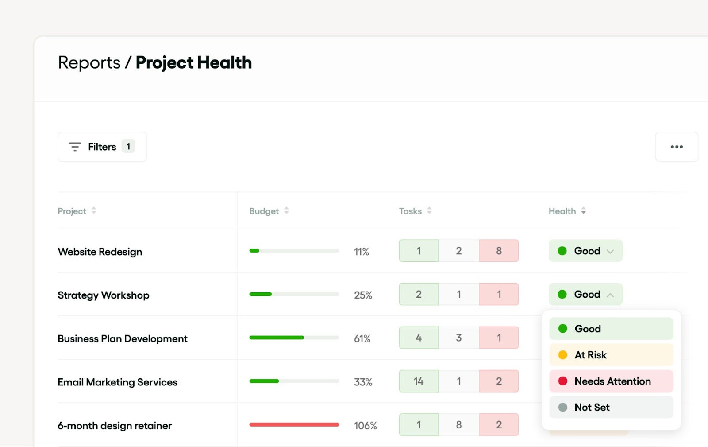
Task: Open Strategy Workshop project
Action: pyautogui.click(x=104, y=295)
